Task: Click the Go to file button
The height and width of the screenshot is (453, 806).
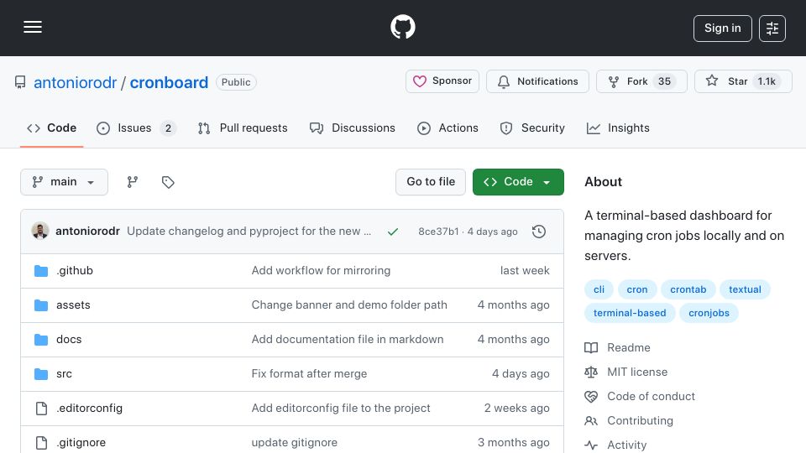Action: (431, 182)
